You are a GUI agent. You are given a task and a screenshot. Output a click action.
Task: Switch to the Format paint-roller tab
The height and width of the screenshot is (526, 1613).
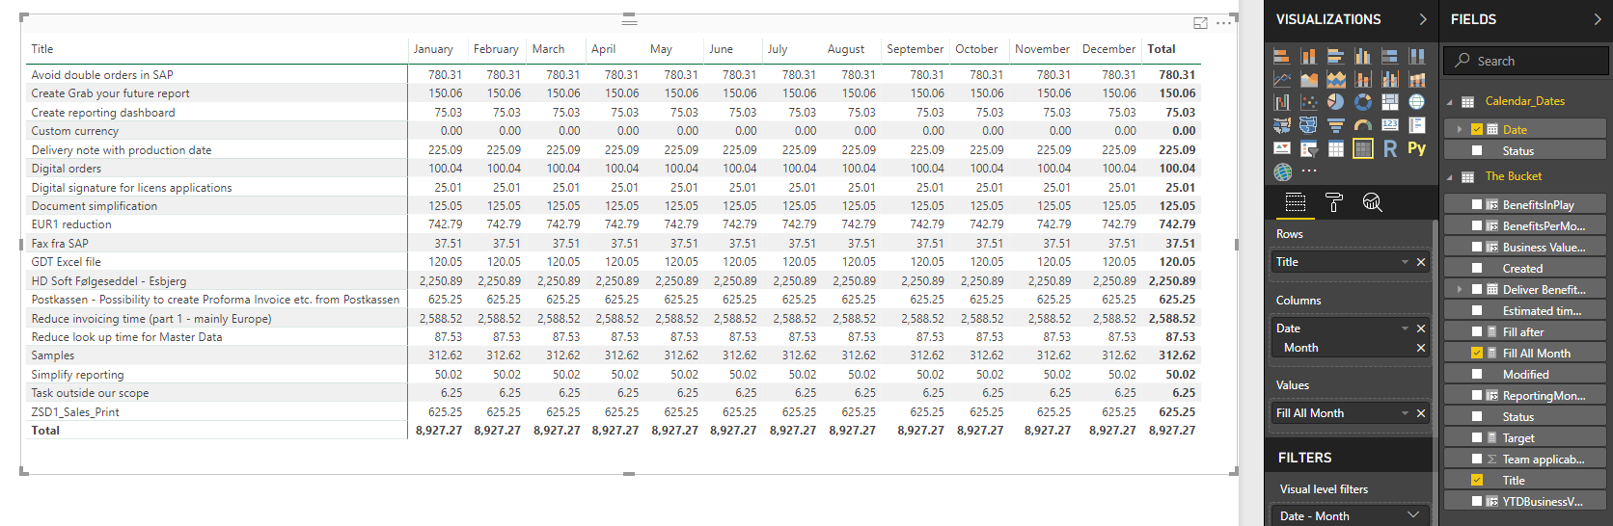click(1334, 202)
